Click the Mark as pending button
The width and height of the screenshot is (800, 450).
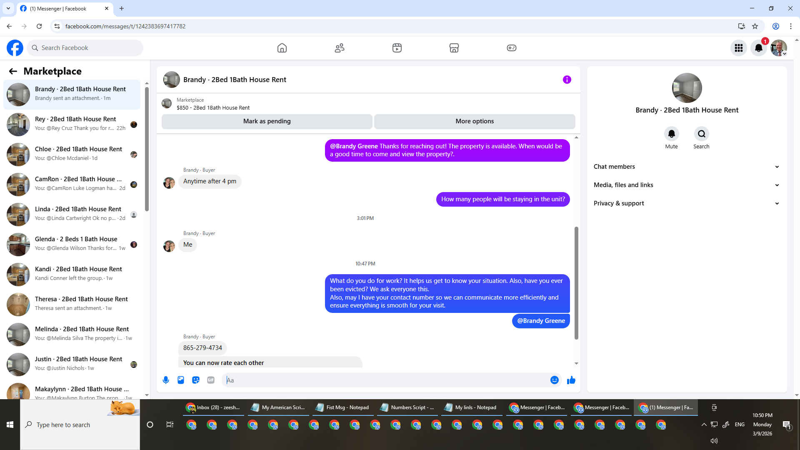pyautogui.click(x=267, y=121)
